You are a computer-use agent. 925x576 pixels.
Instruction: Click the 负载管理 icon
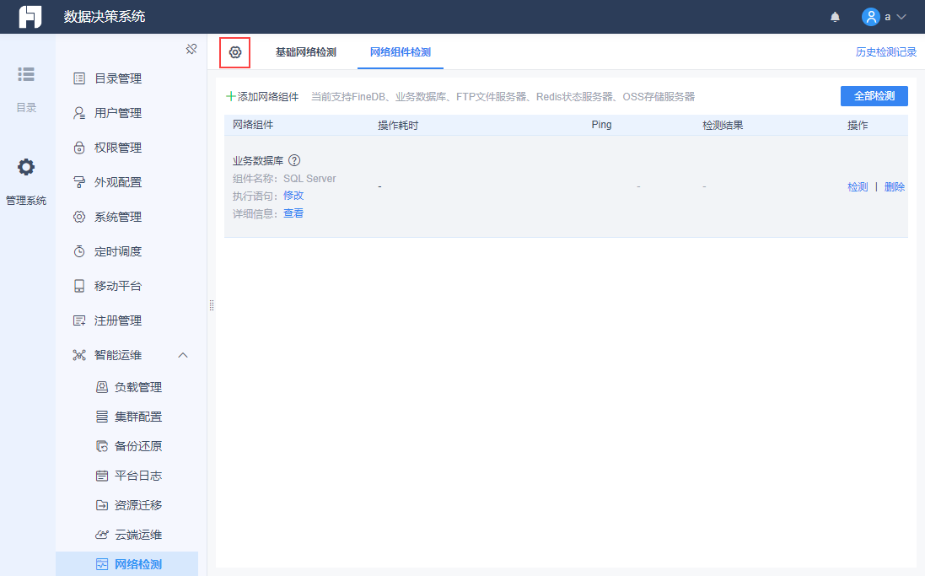pos(102,387)
